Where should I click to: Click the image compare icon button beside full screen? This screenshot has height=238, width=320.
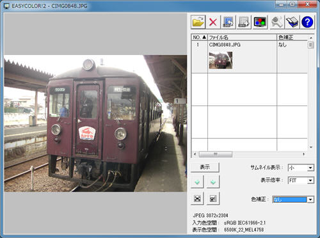[213, 198]
